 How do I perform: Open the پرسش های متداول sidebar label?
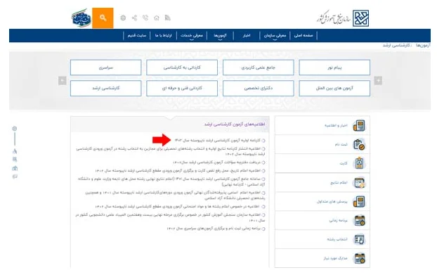coord(332,202)
